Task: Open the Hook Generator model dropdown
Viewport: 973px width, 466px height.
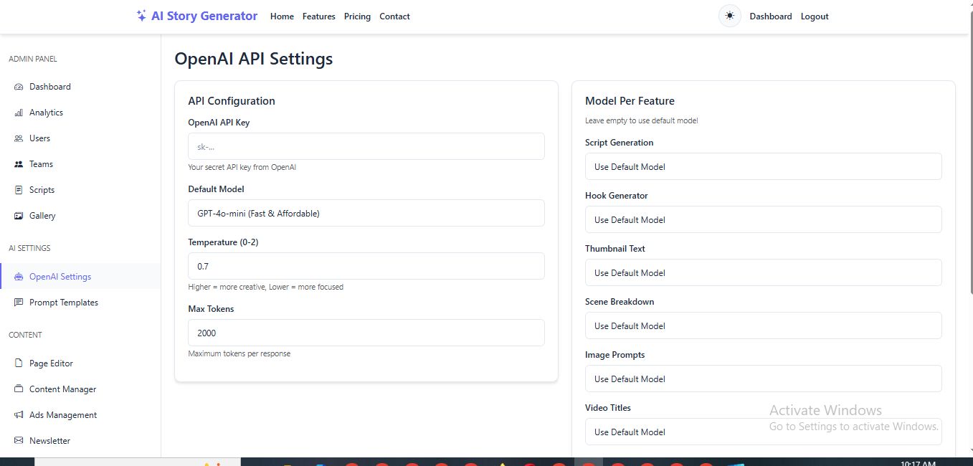Action: pos(763,219)
